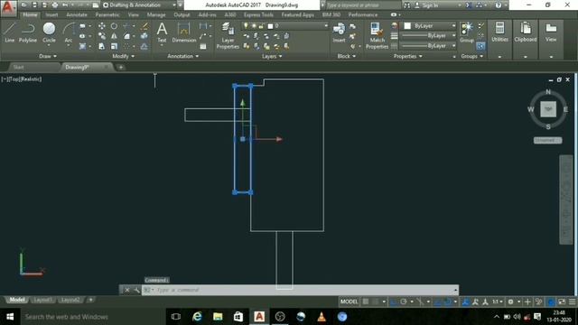Open the Layer Properties manager
This screenshot has height=325, width=578.
tap(228, 35)
